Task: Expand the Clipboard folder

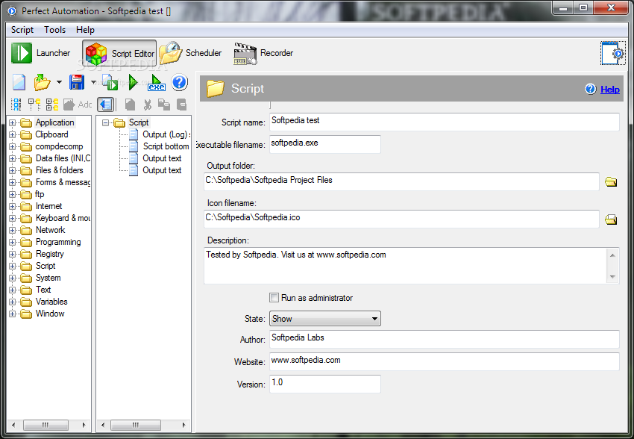Action: (x=13, y=134)
